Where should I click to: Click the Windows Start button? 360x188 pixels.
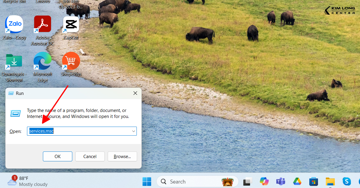click(147, 181)
